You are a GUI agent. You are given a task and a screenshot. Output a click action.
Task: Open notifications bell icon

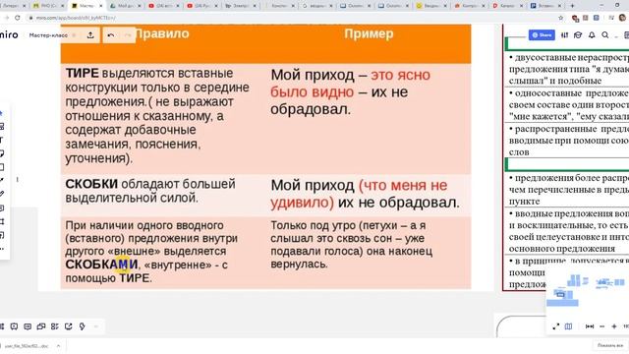592,35
